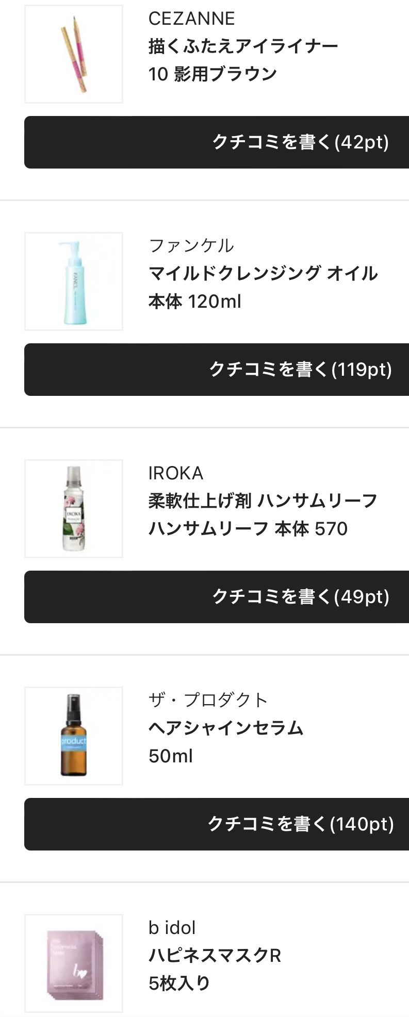This screenshot has width=409, height=1017.
Task: Open マイルドクレンジング オイル product title
Action: point(263,273)
